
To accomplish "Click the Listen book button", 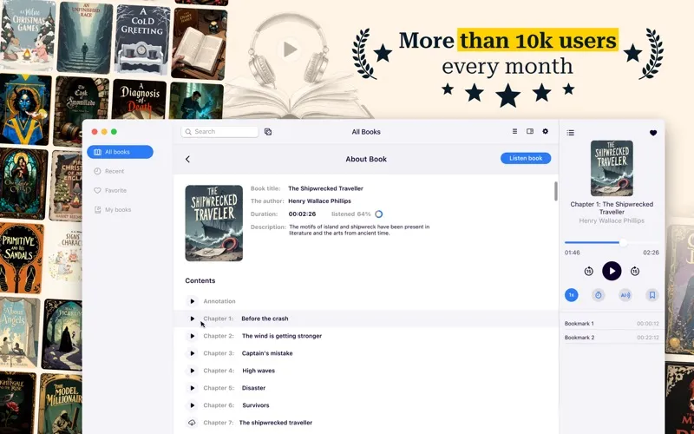I will (526, 158).
